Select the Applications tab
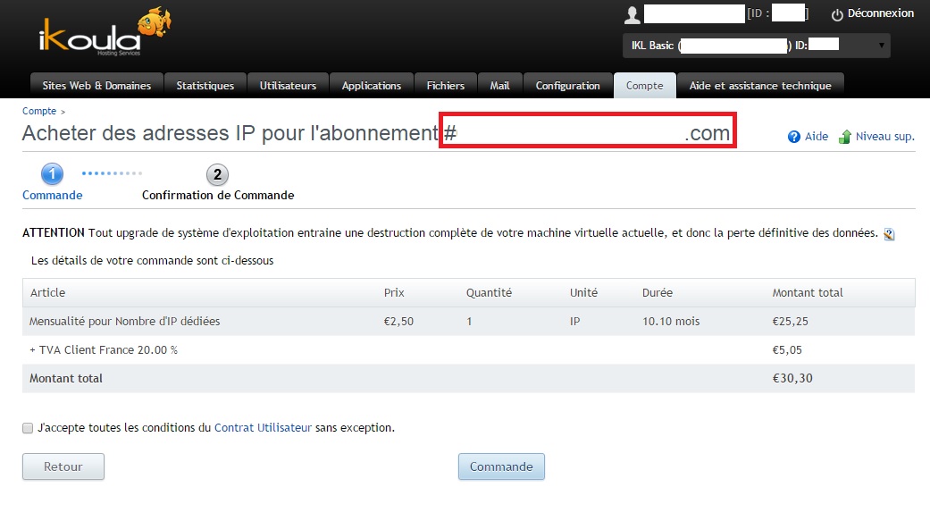 371,86
